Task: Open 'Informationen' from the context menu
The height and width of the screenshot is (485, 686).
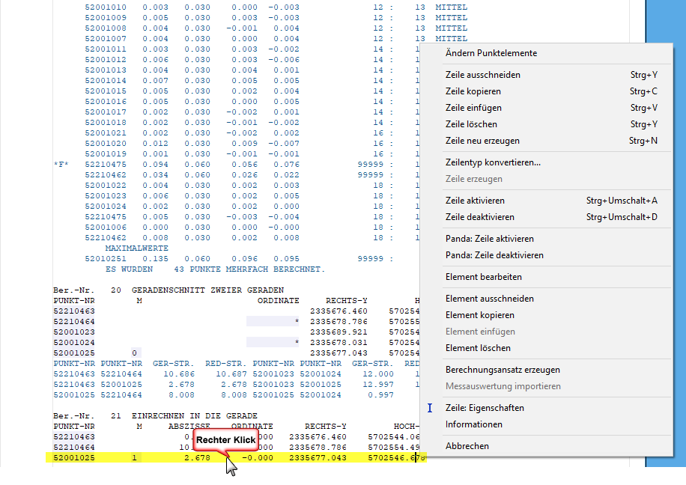Action: pos(473,424)
